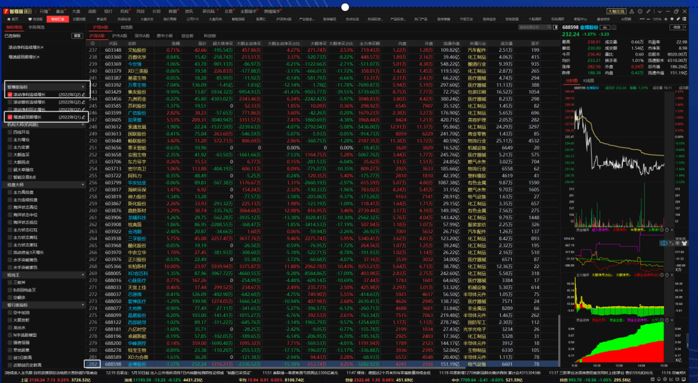The width and height of the screenshot is (698, 383).
Task: Switch to 科创板 market tab
Action: [x=209, y=36]
